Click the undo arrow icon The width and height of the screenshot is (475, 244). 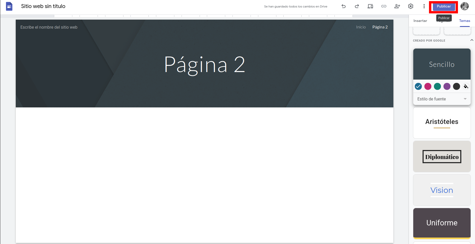click(x=344, y=6)
